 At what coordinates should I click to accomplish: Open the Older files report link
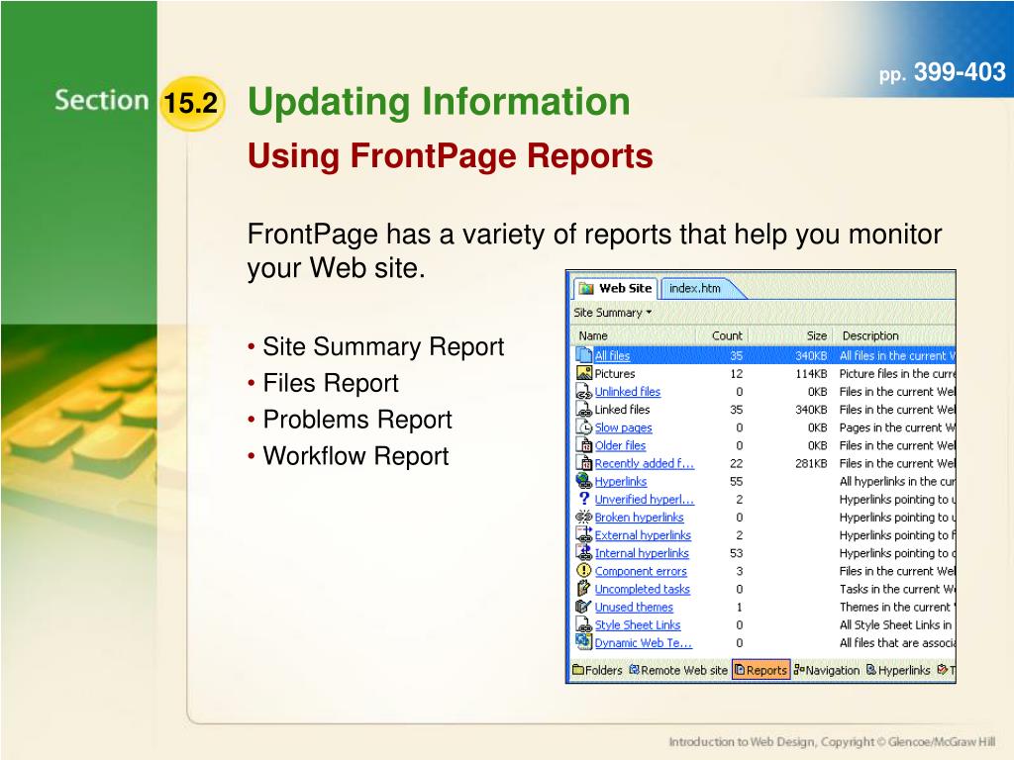tap(620, 445)
